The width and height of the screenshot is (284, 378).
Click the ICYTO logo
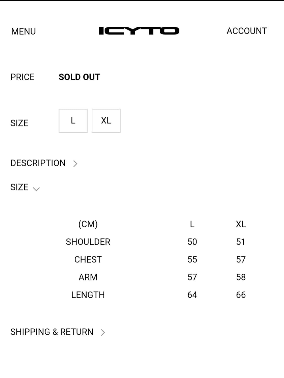[x=139, y=31]
